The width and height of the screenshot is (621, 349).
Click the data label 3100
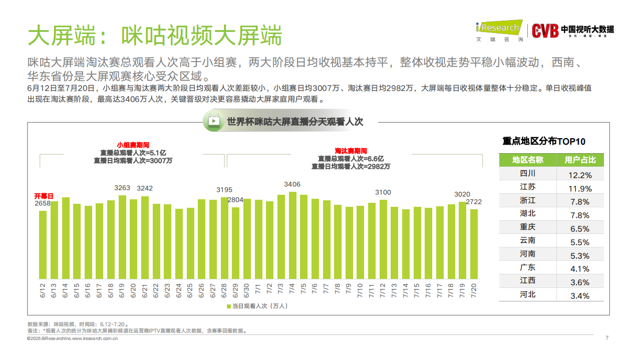383,192
